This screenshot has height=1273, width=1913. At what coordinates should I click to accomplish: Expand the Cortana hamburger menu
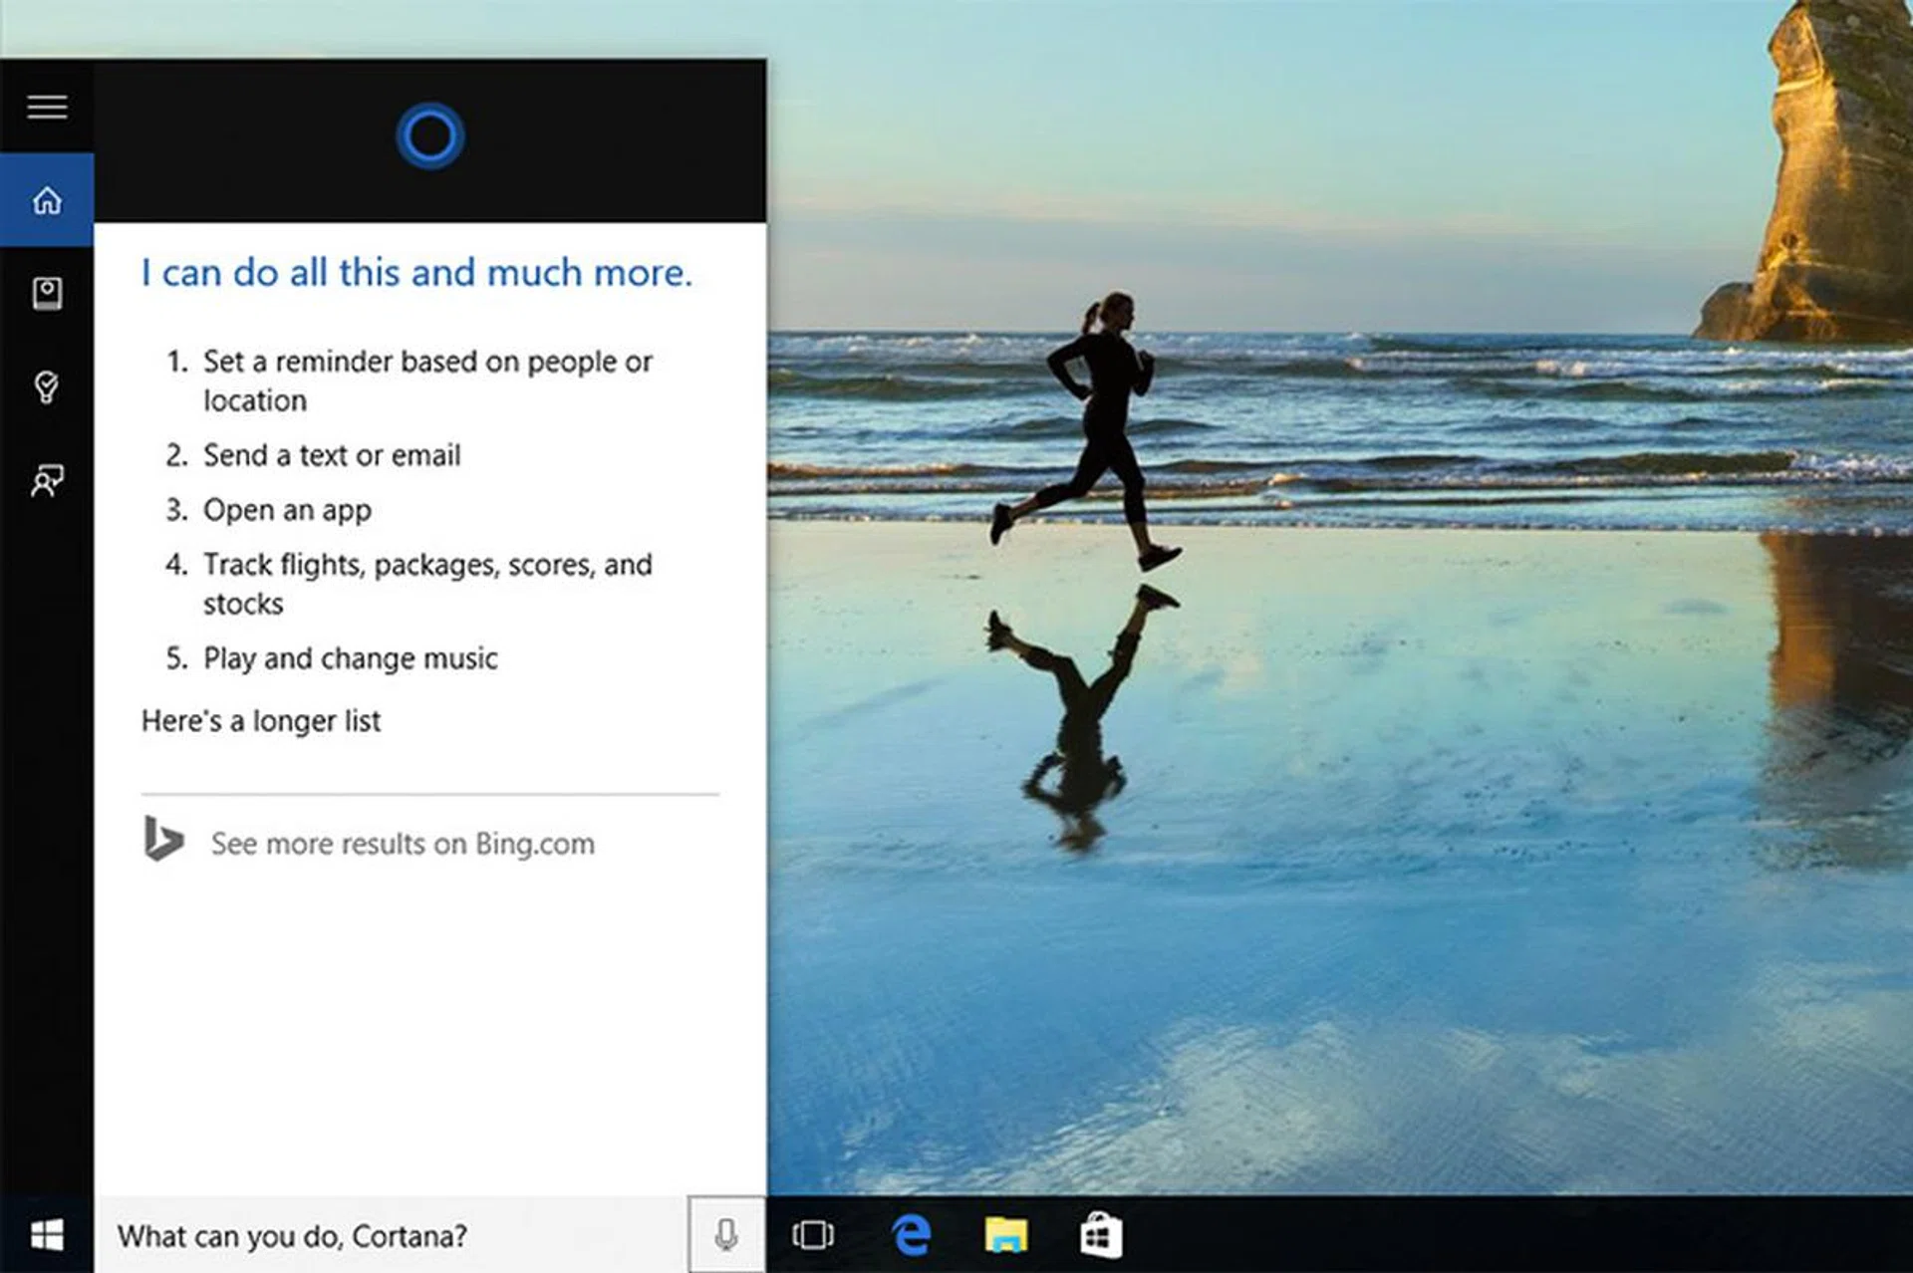click(47, 107)
